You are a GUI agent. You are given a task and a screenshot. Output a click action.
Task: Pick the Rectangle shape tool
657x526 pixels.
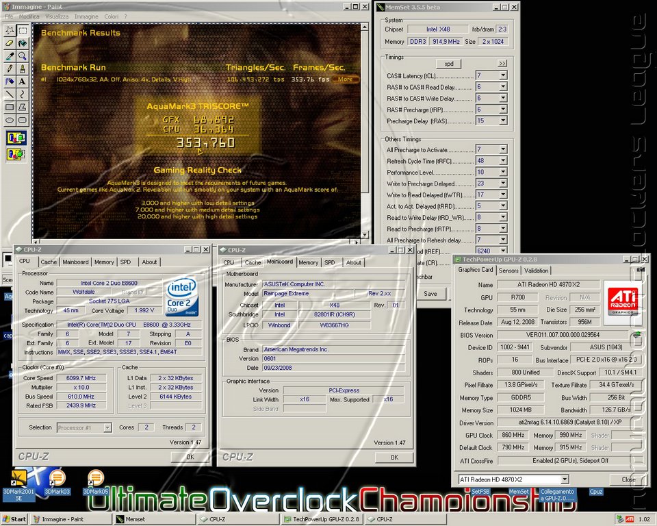click(x=9, y=107)
